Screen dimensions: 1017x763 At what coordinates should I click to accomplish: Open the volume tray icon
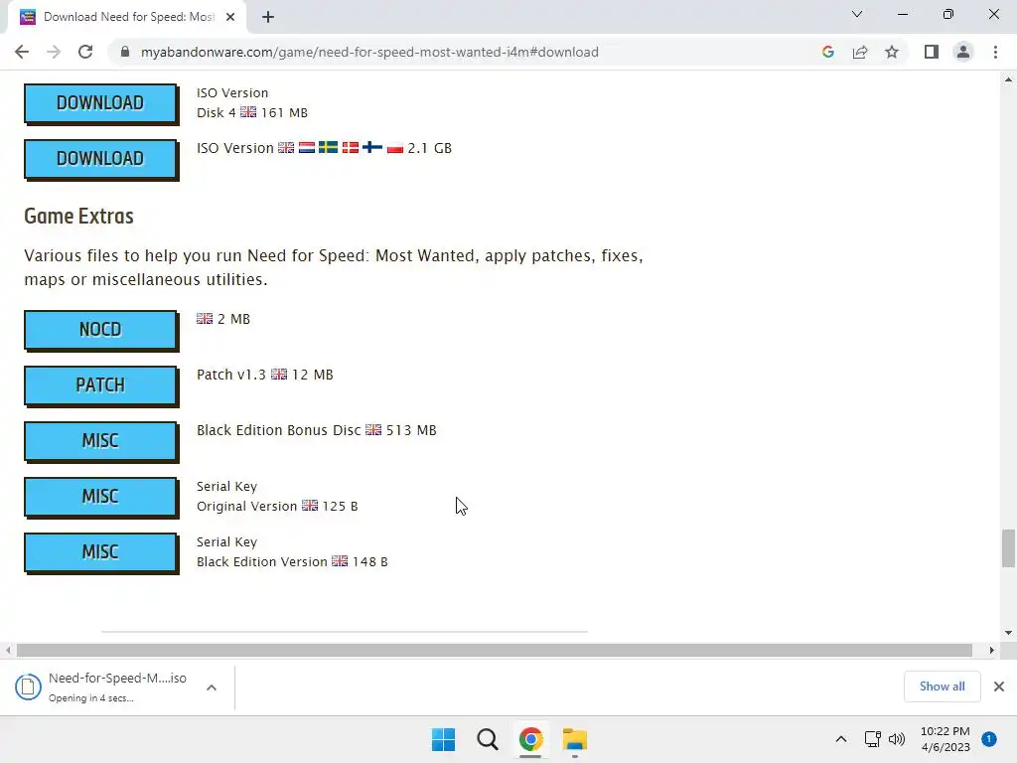pos(897,739)
